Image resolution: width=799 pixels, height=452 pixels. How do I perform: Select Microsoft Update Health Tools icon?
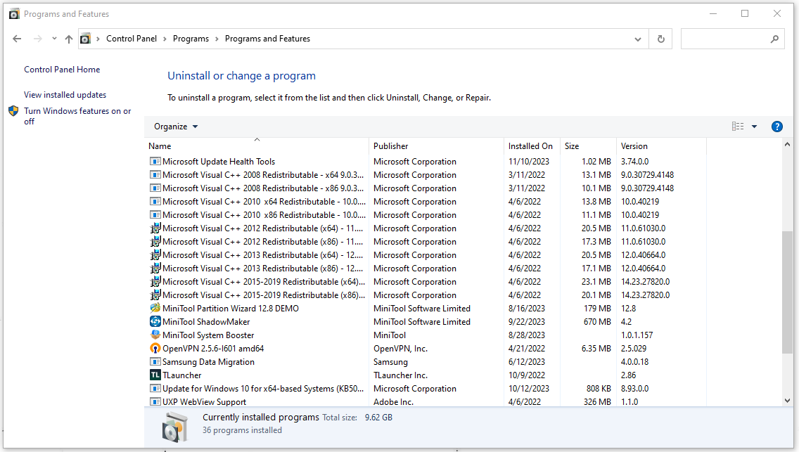point(155,162)
